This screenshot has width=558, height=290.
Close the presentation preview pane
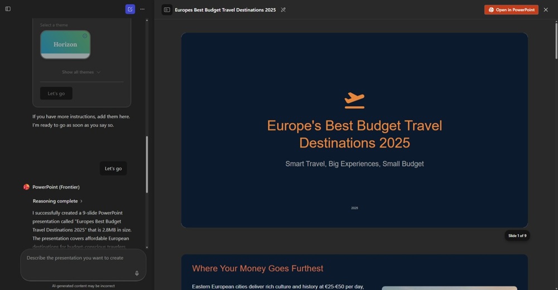(546, 9)
